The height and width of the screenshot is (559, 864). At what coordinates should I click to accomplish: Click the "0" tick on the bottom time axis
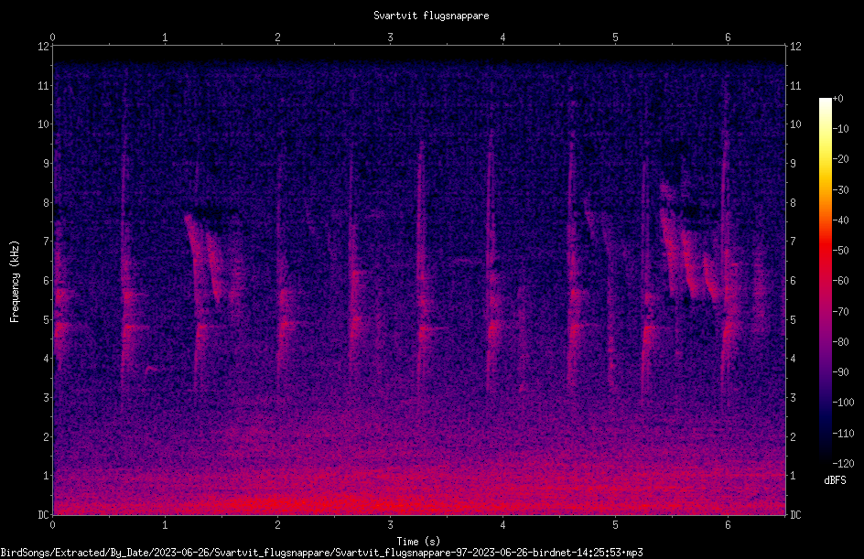[x=52, y=525]
